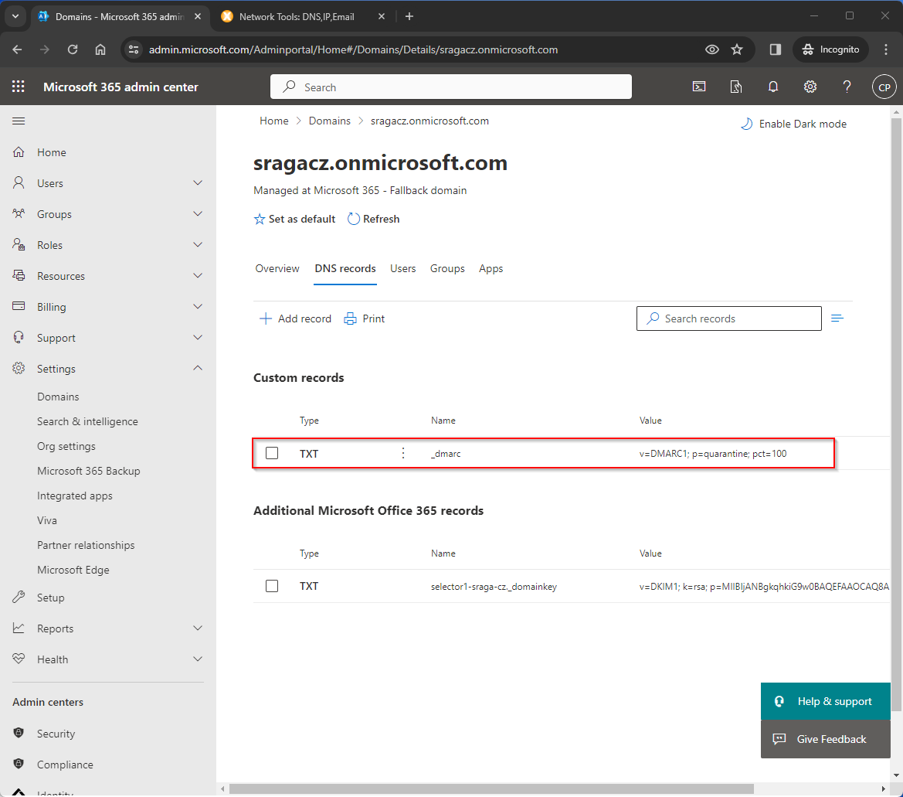
Task: Collapse Settings navigation group
Action: tap(198, 368)
